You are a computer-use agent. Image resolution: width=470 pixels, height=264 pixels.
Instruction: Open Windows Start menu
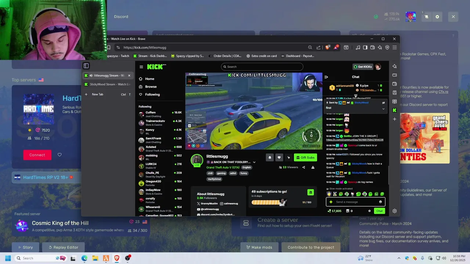click(x=8, y=258)
